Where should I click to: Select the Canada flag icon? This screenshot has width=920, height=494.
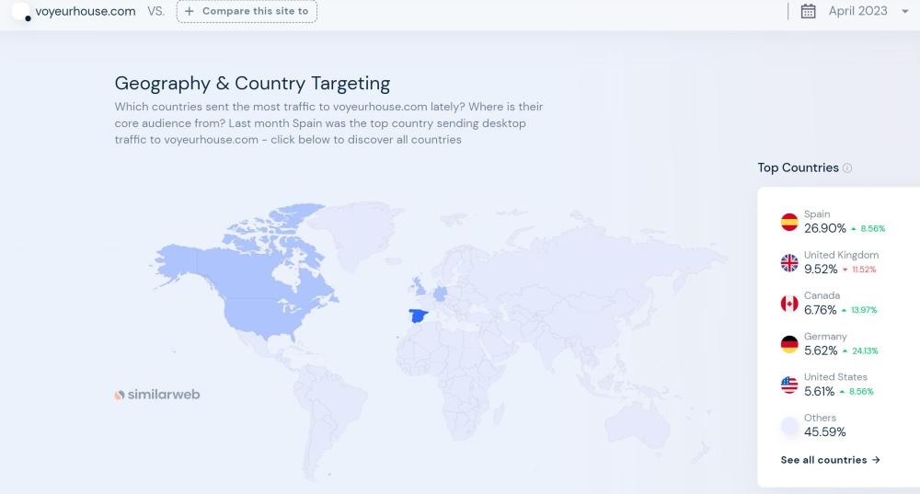789,304
